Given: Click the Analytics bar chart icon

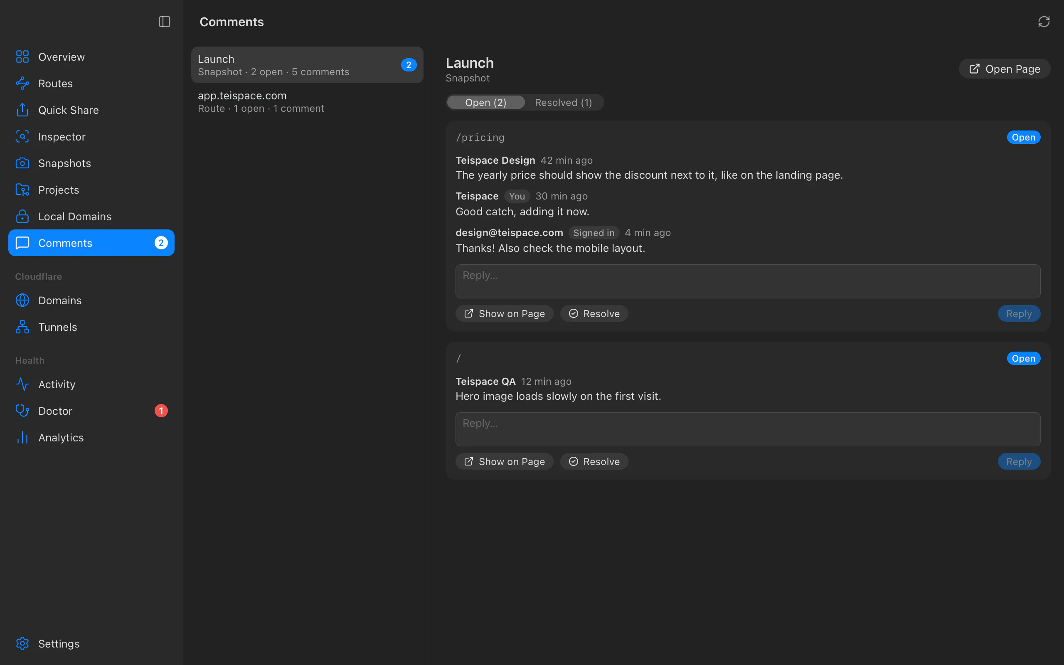Looking at the screenshot, I should pyautogui.click(x=22, y=438).
